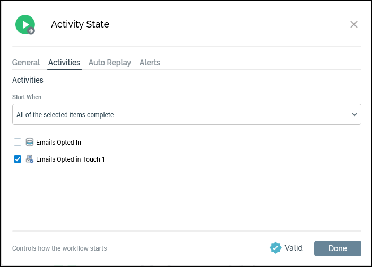This screenshot has height=267, width=372.
Task: Click the Activity State title text
Action: point(80,24)
